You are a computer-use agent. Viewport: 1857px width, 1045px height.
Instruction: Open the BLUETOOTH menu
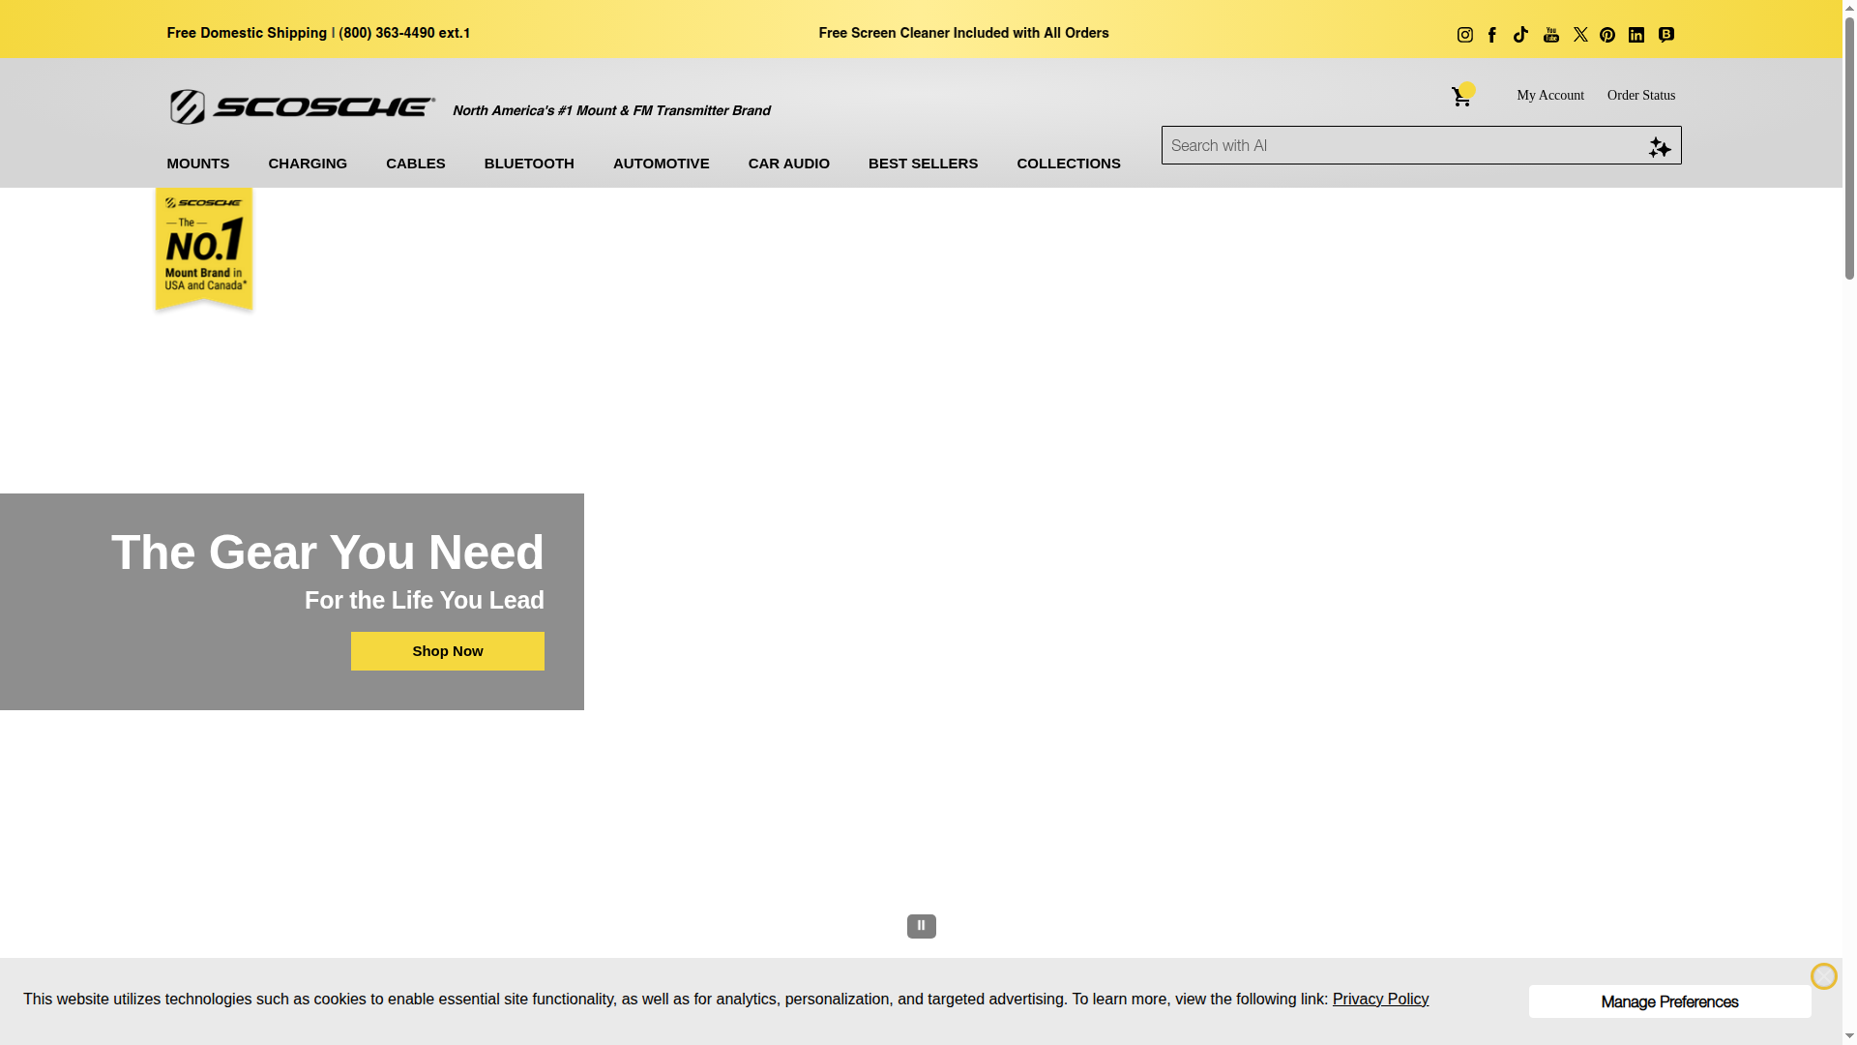pos(529,164)
